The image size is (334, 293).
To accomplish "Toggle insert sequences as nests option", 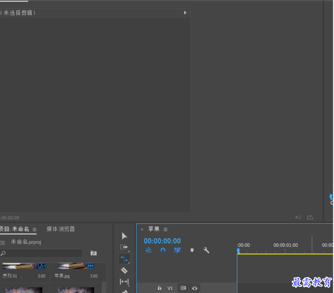I will (149, 250).
